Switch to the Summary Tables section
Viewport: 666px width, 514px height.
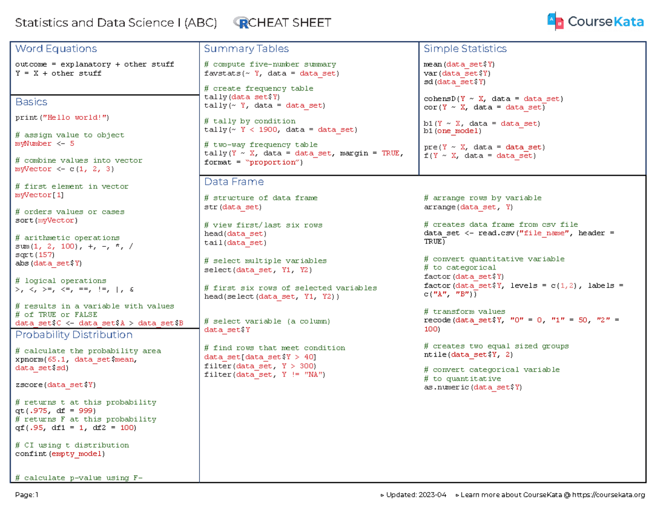[x=246, y=48]
